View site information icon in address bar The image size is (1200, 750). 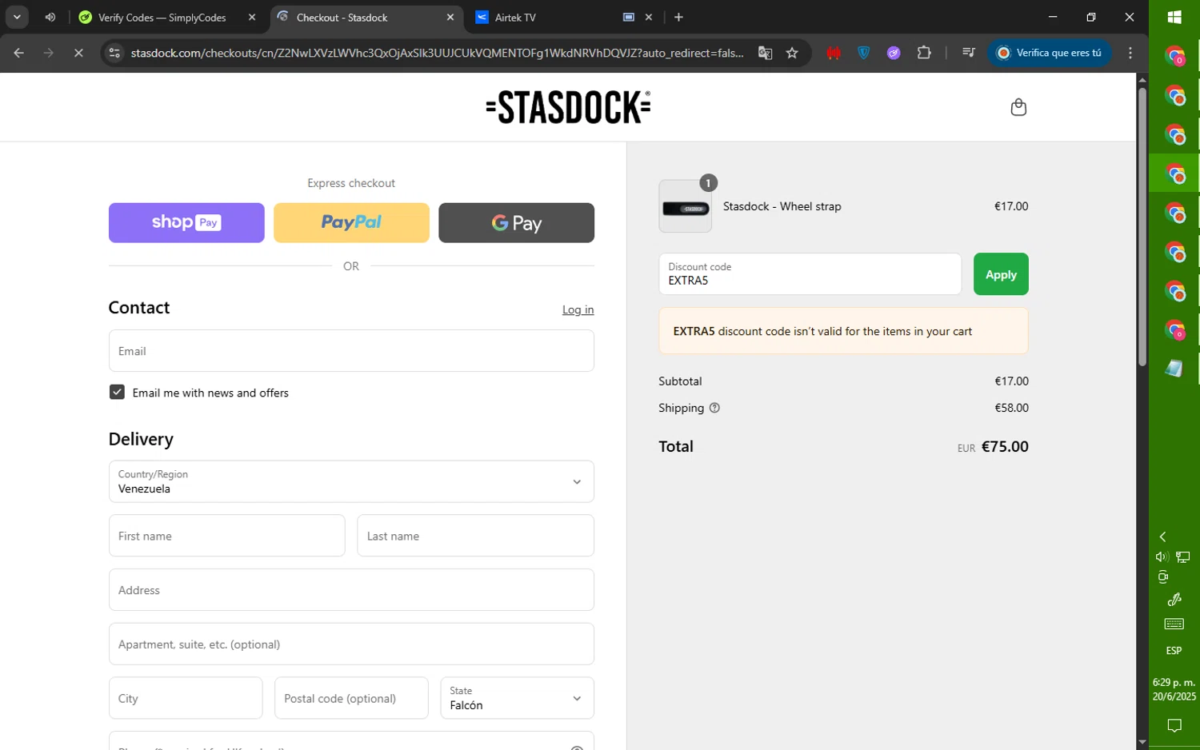114,53
